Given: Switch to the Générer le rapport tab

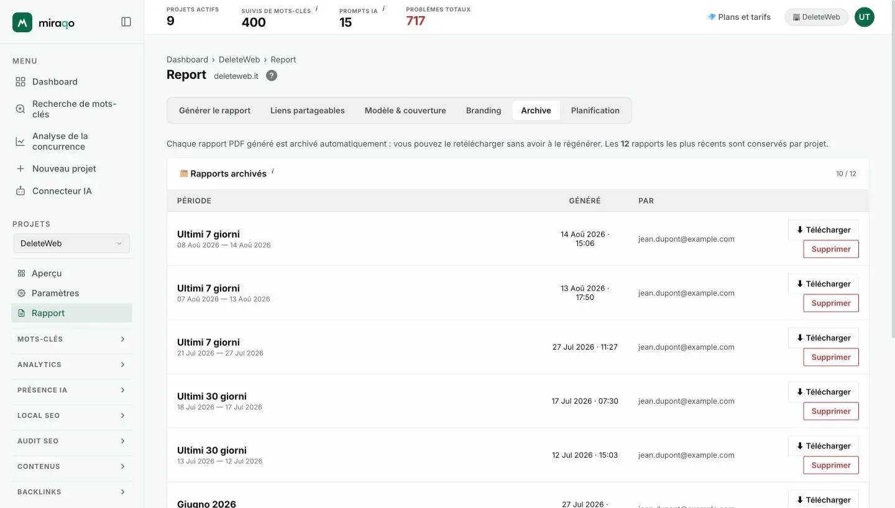Looking at the screenshot, I should 215,111.
